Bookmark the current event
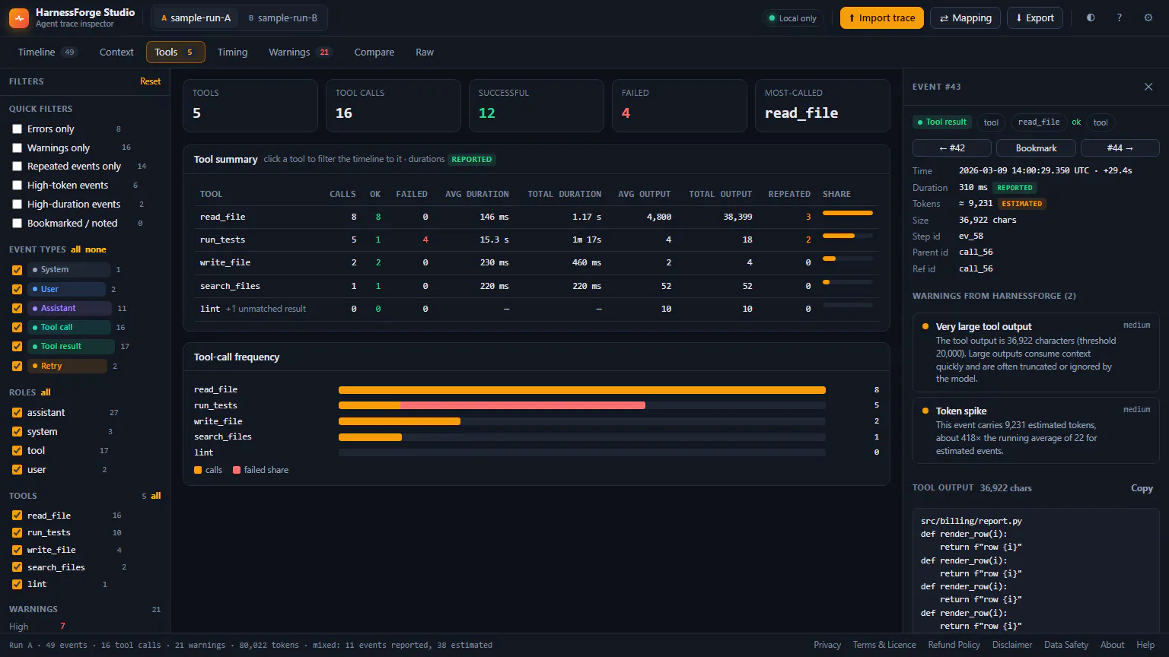 1036,148
